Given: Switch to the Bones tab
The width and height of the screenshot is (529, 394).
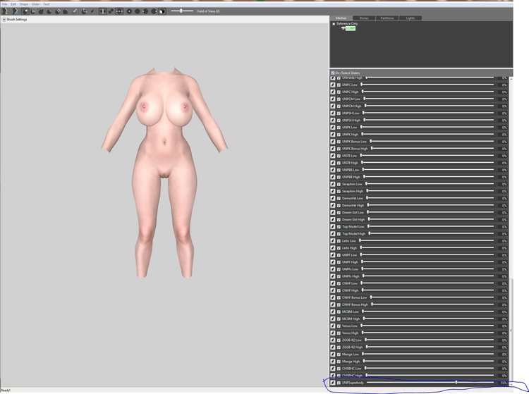Looking at the screenshot, I should [x=364, y=18].
